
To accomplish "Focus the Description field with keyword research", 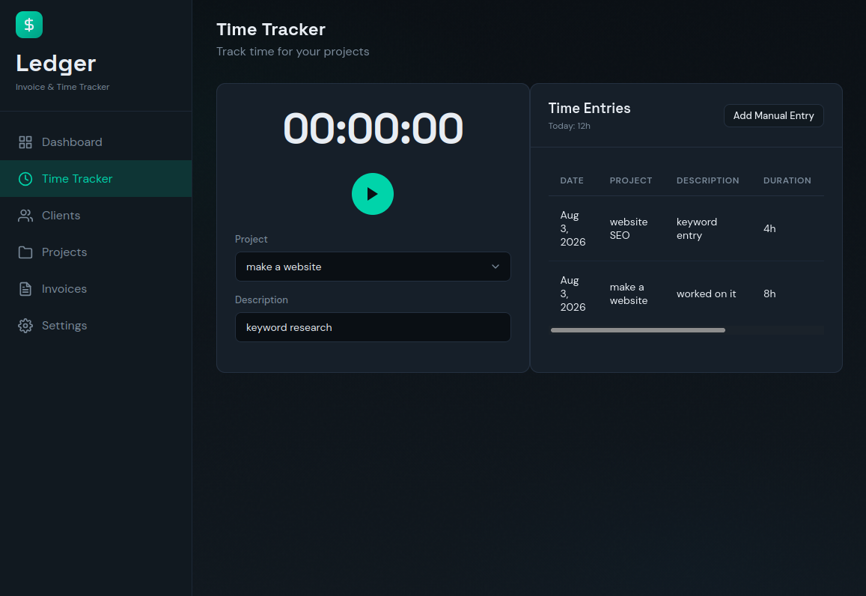I will 373,327.
